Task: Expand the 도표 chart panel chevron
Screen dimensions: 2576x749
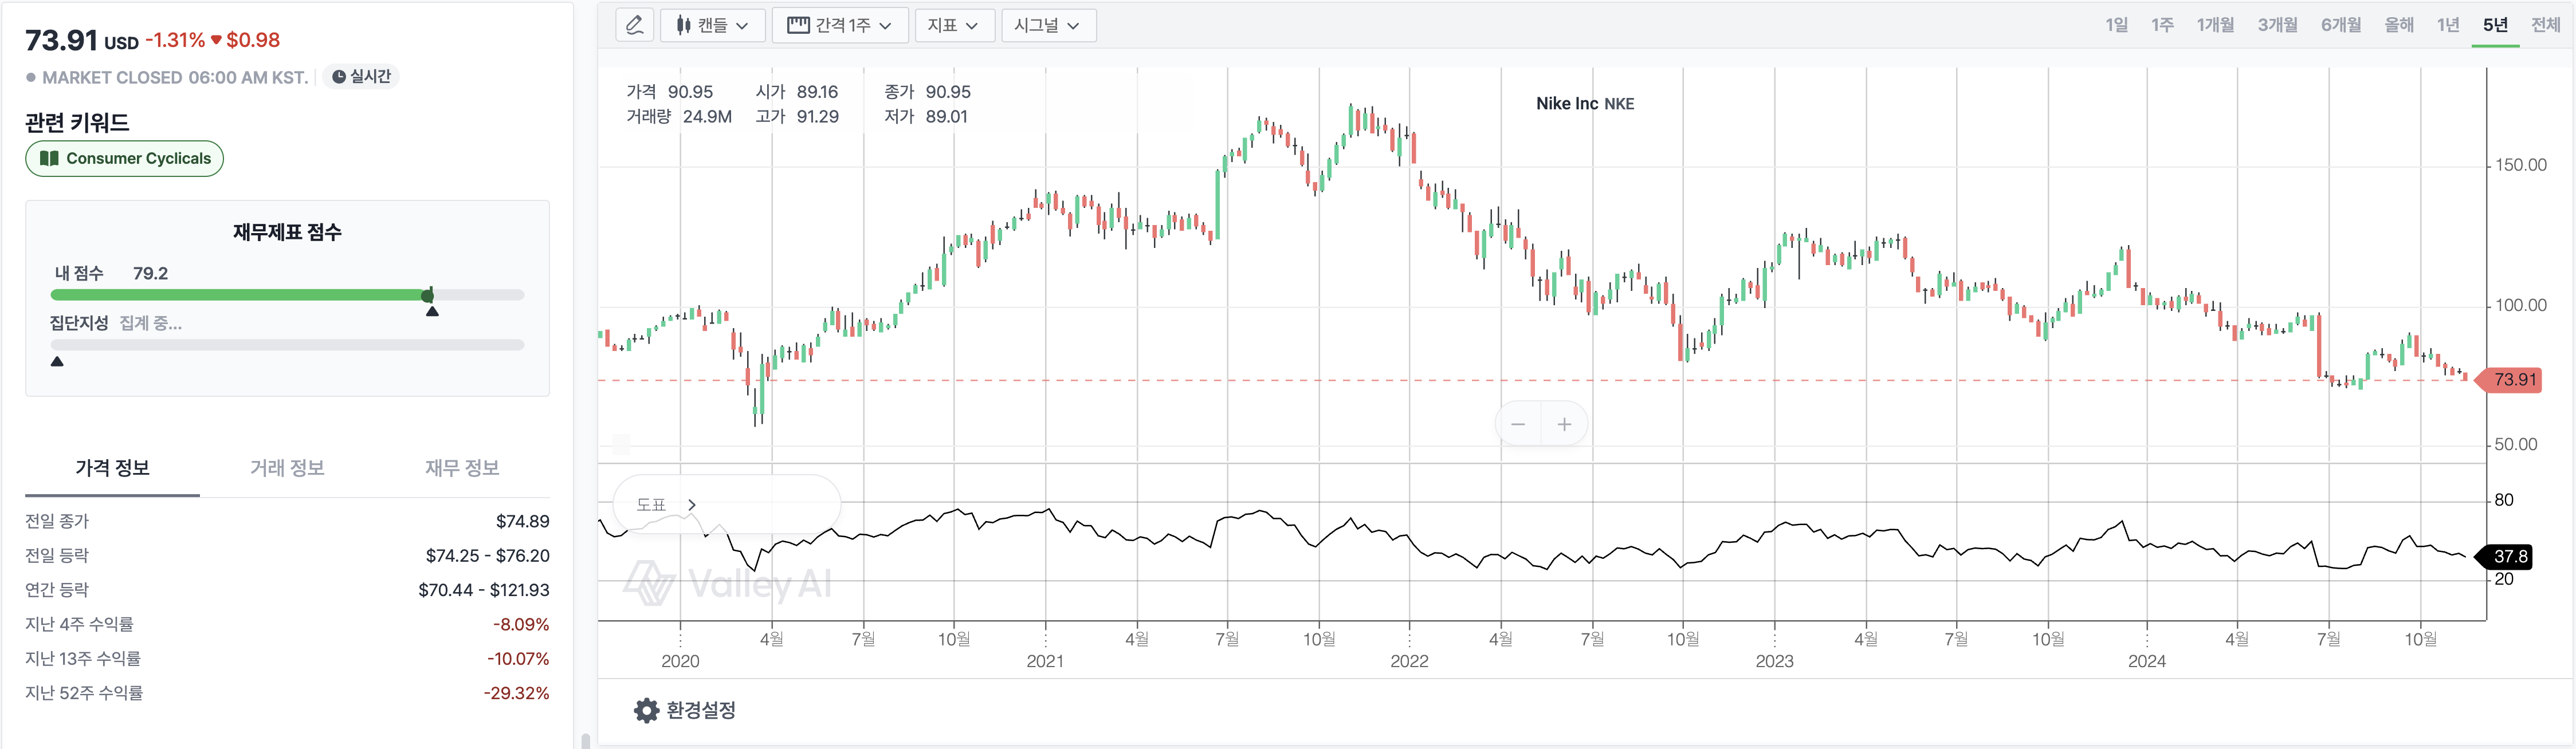Action: pyautogui.click(x=691, y=505)
